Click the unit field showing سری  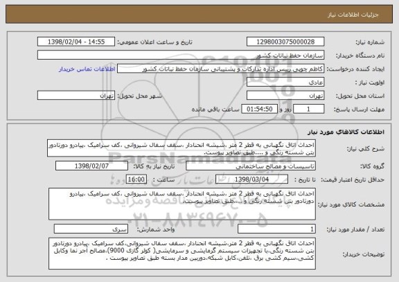(91, 229)
